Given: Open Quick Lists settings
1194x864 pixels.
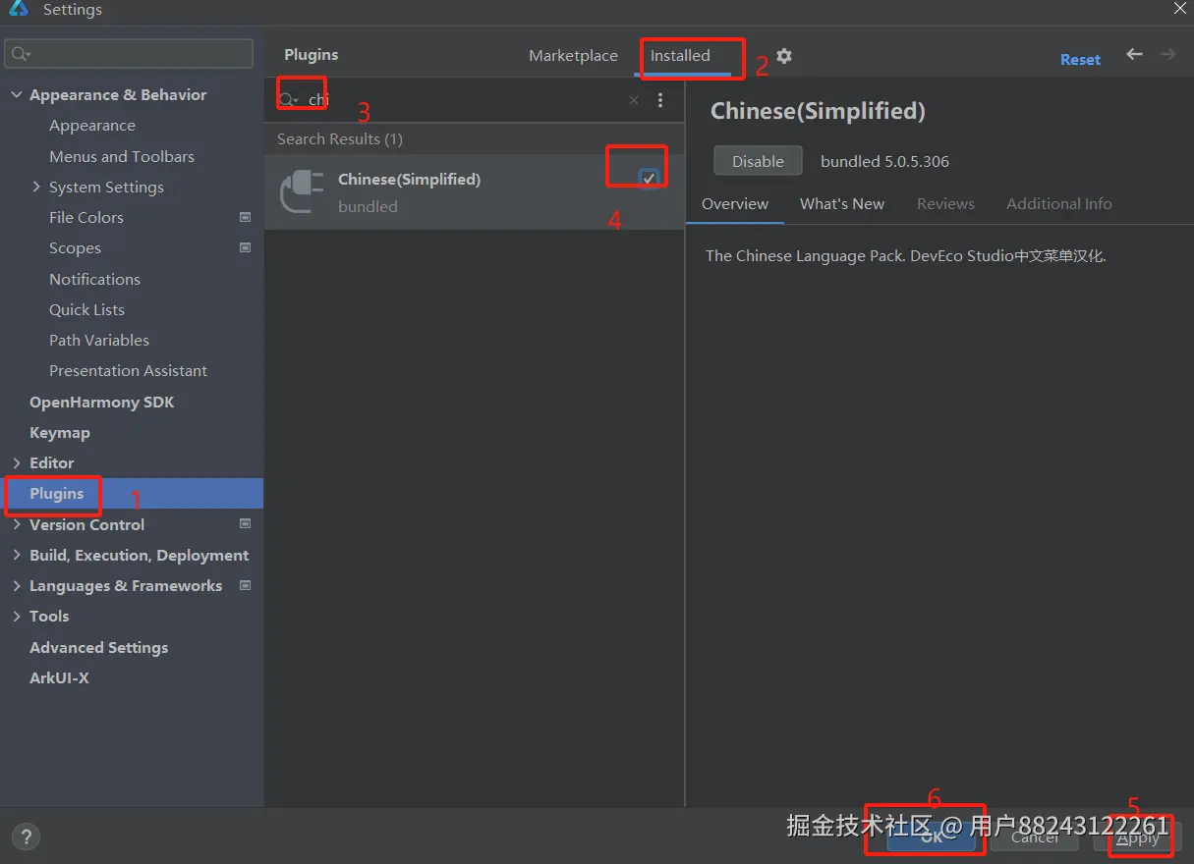Looking at the screenshot, I should tap(86, 309).
